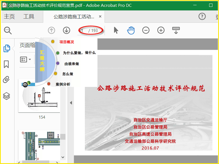
Task: Zoom in with plus button
Action: [x=161, y=30]
